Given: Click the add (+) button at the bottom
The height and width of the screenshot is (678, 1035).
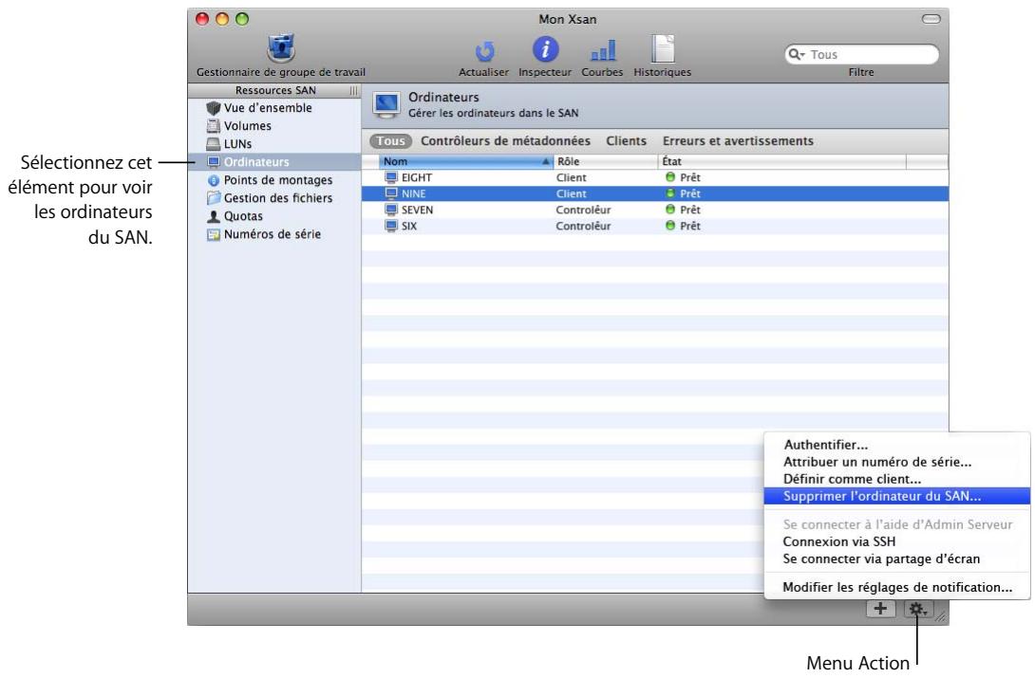Looking at the screenshot, I should pos(880,609).
